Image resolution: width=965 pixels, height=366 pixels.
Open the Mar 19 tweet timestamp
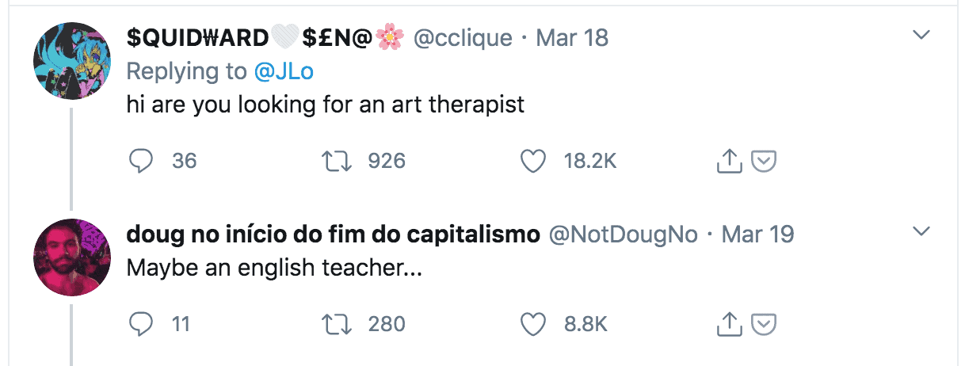pyautogui.click(x=758, y=234)
